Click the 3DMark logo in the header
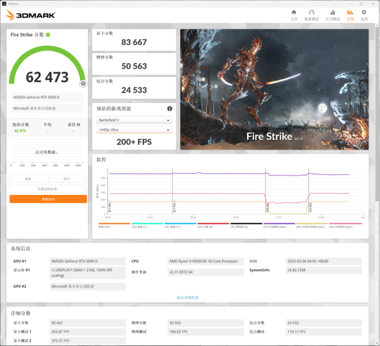The height and width of the screenshot is (346, 380). [x=31, y=15]
